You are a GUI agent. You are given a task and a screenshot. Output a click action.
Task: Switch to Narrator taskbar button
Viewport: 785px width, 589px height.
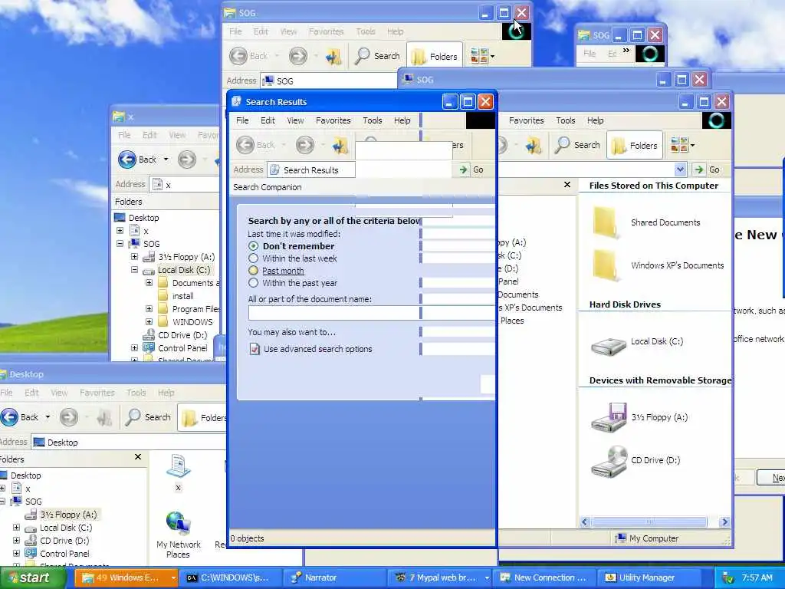(x=335, y=577)
